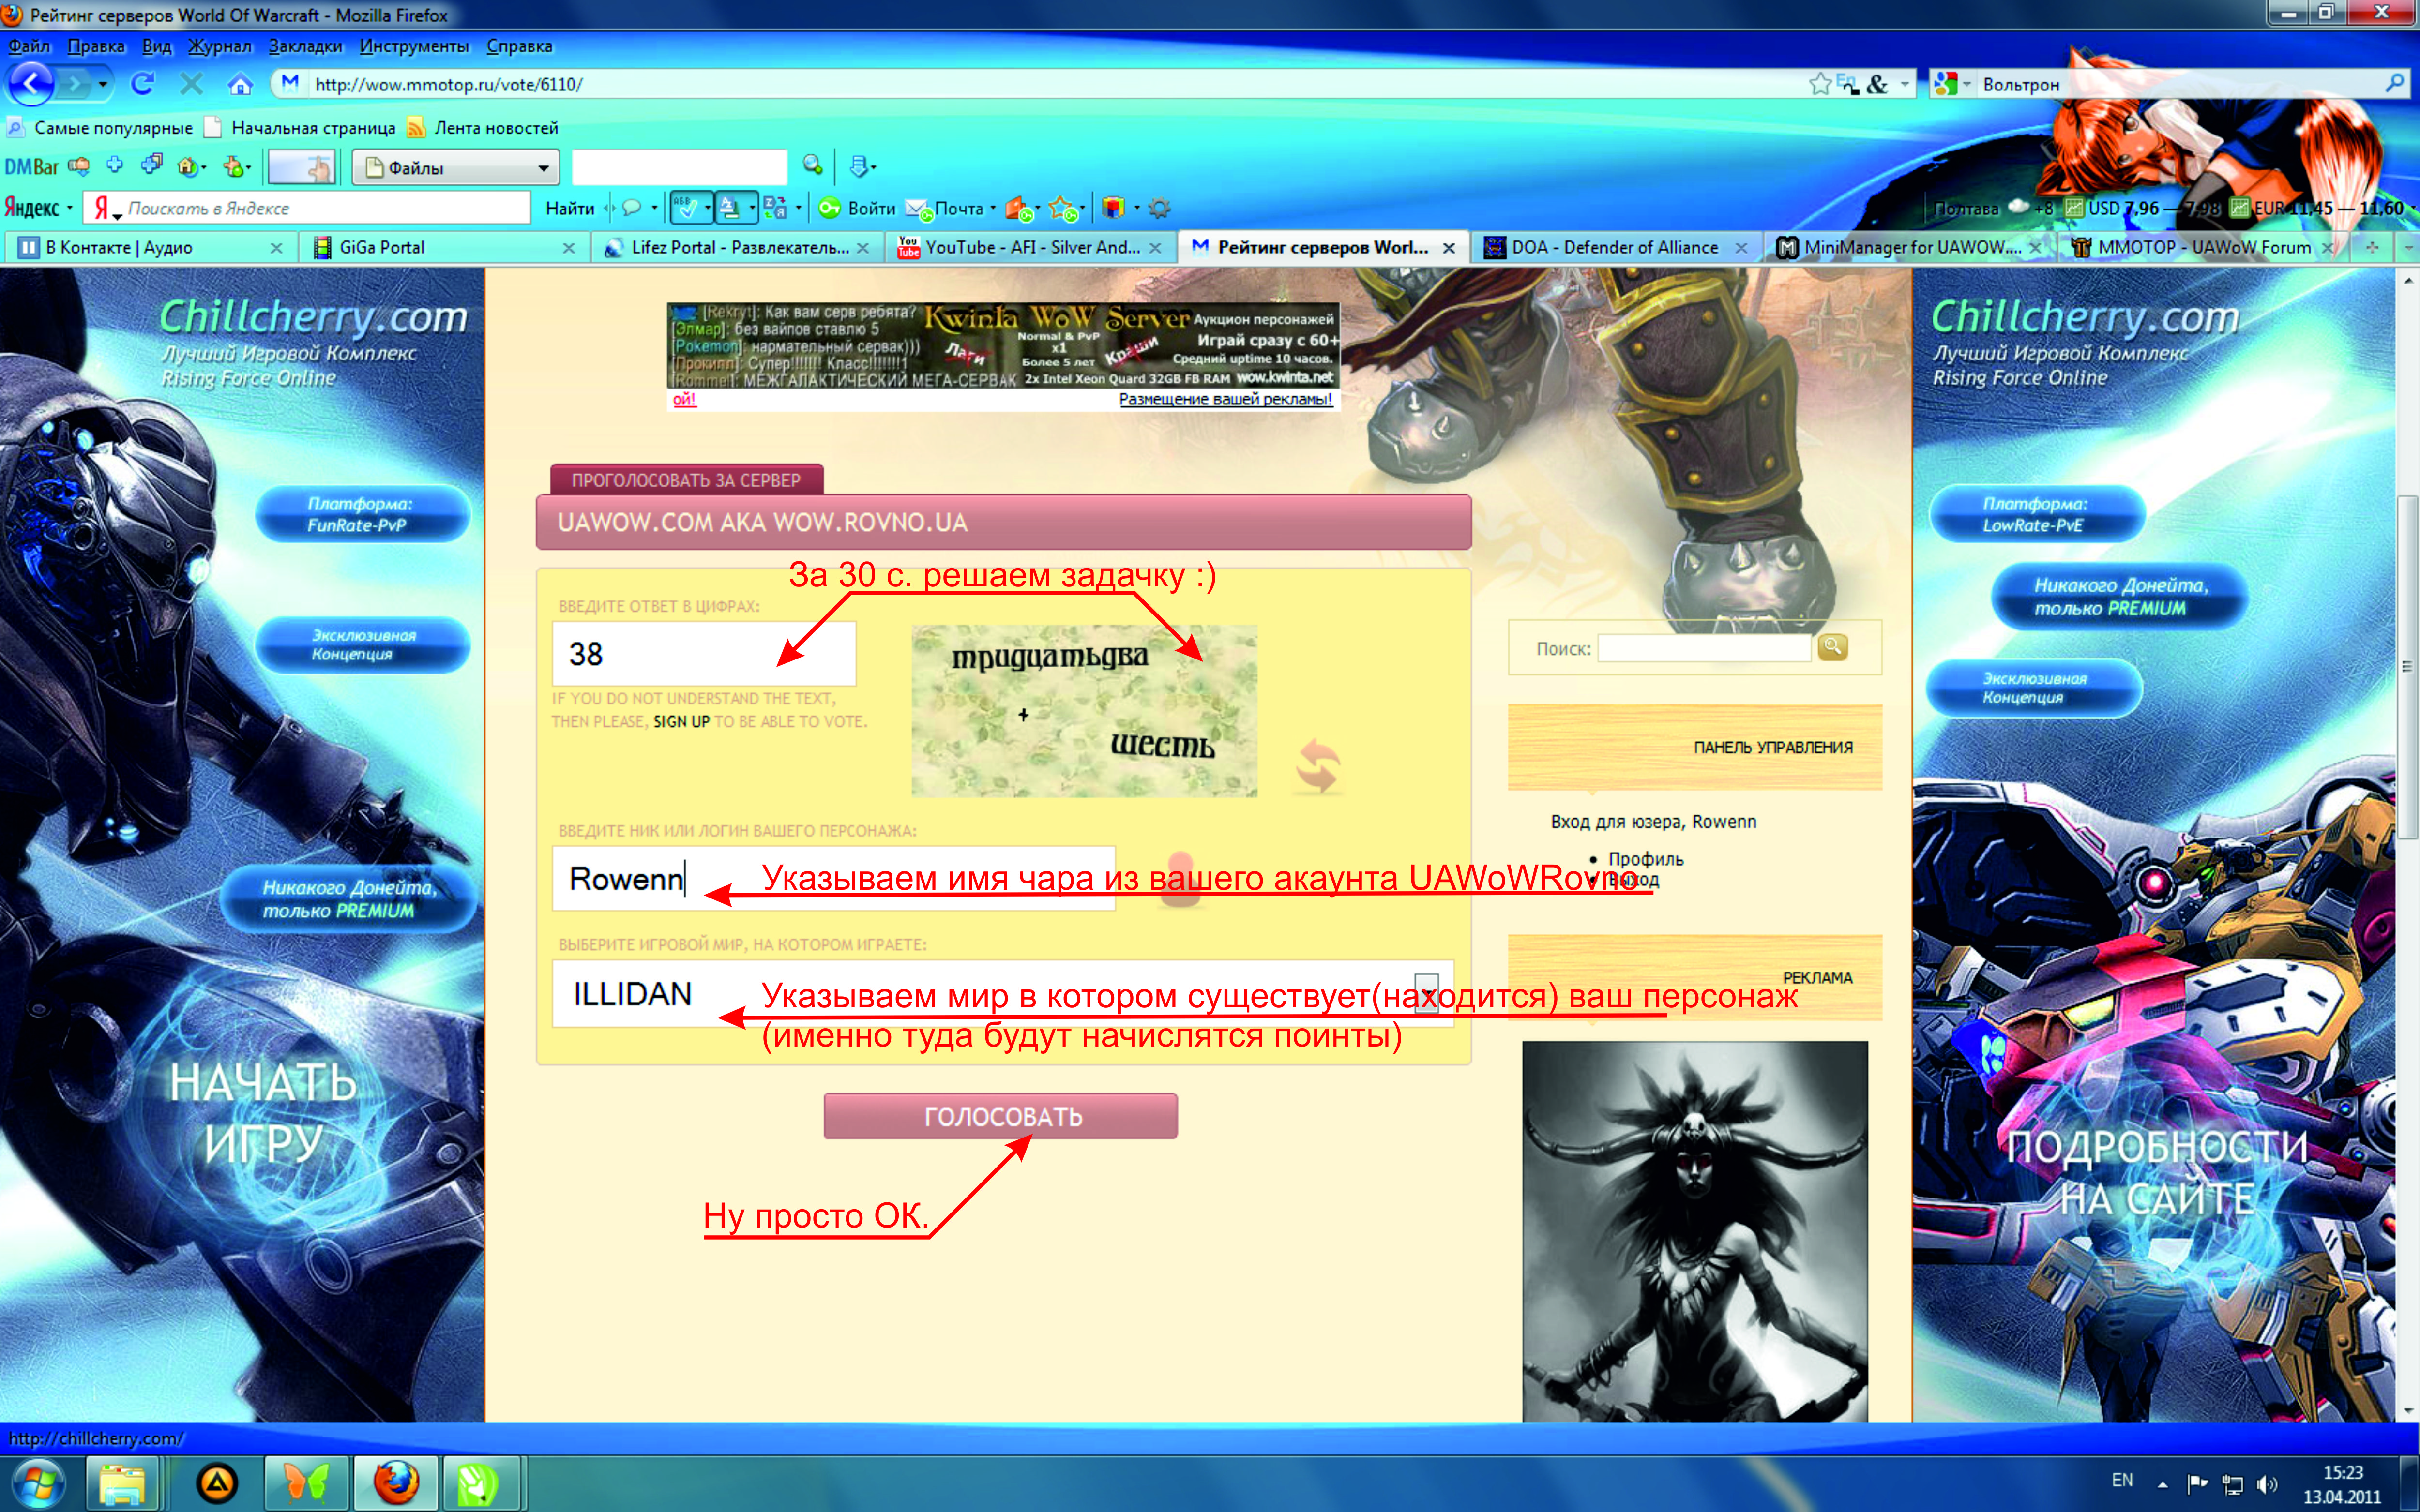This screenshot has height=1512, width=2420.
Task: Reload the page with the refresh icon
Action: (x=143, y=84)
